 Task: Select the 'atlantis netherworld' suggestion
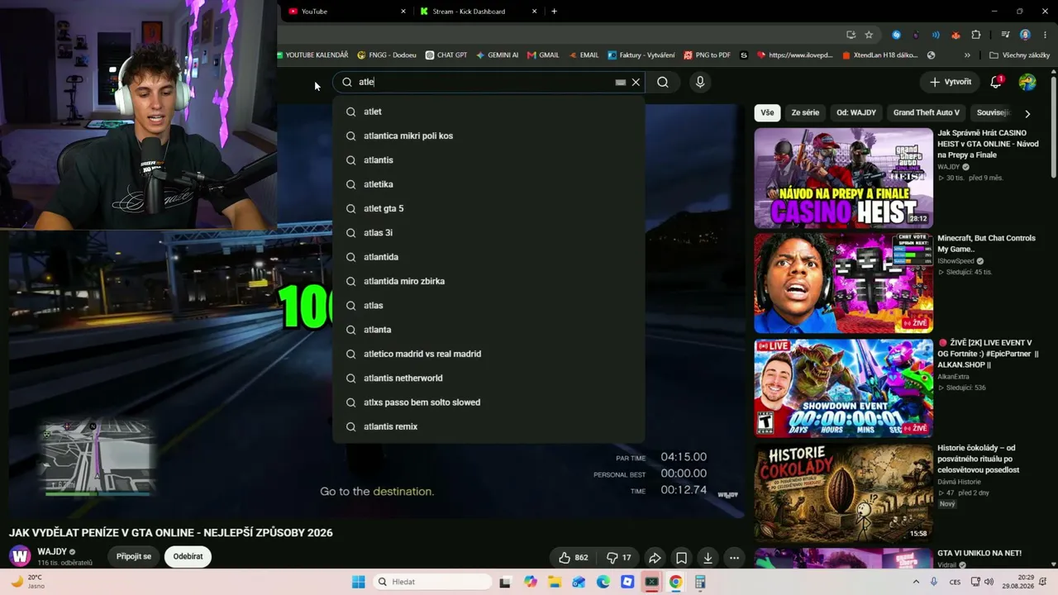pos(488,378)
